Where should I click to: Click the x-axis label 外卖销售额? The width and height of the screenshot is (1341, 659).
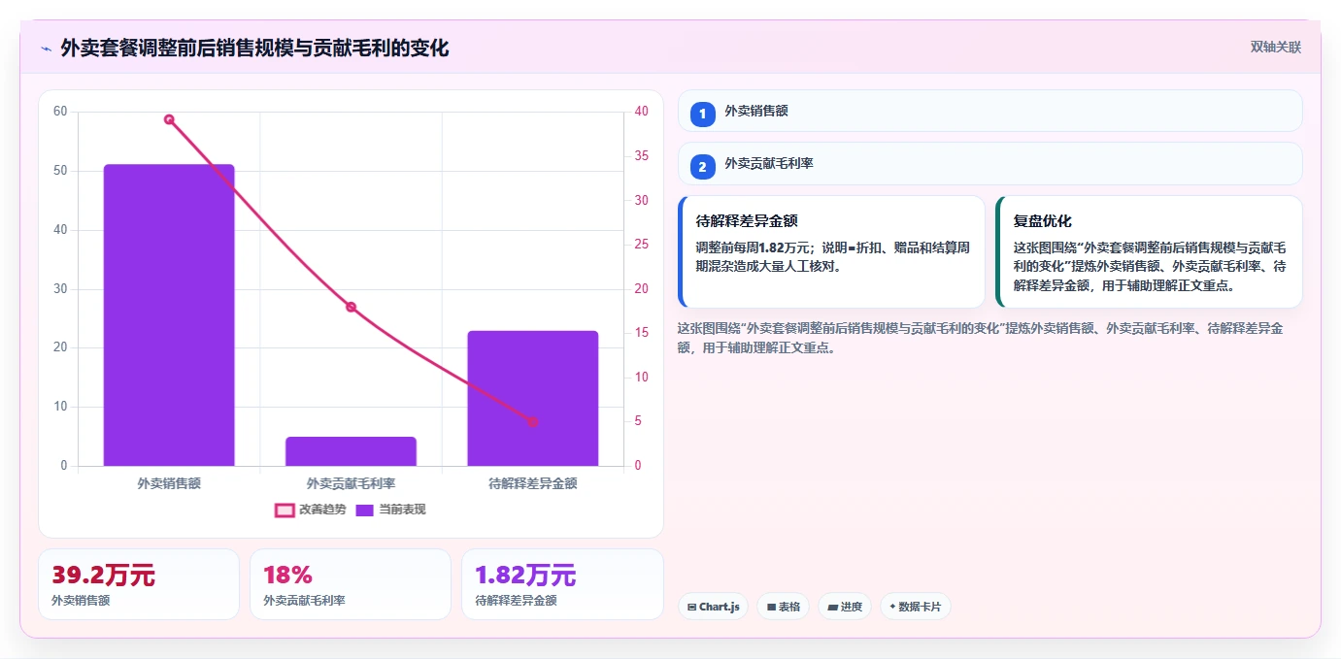click(169, 483)
